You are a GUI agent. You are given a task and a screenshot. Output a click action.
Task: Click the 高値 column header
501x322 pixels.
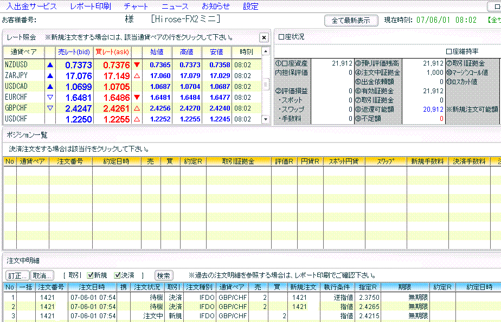(x=187, y=52)
